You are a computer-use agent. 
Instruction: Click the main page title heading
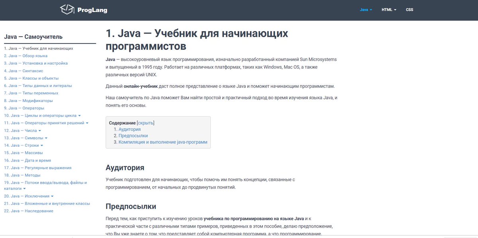[x=197, y=39]
